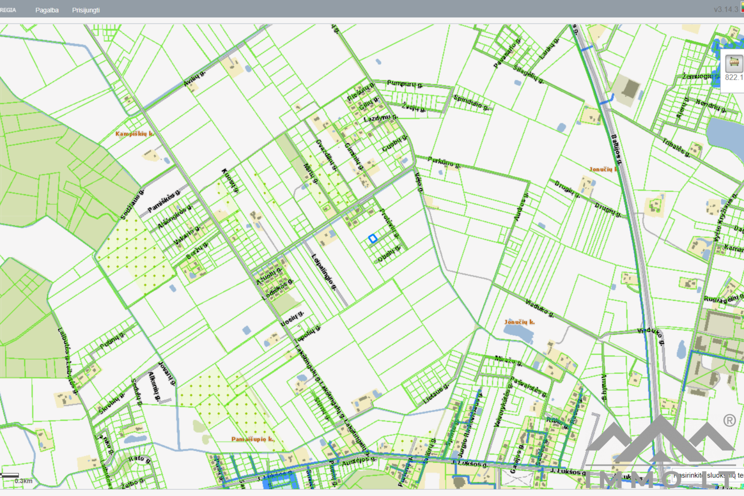Click the Viaduko g. street label
The width and height of the screenshot is (744, 496).
539,308
